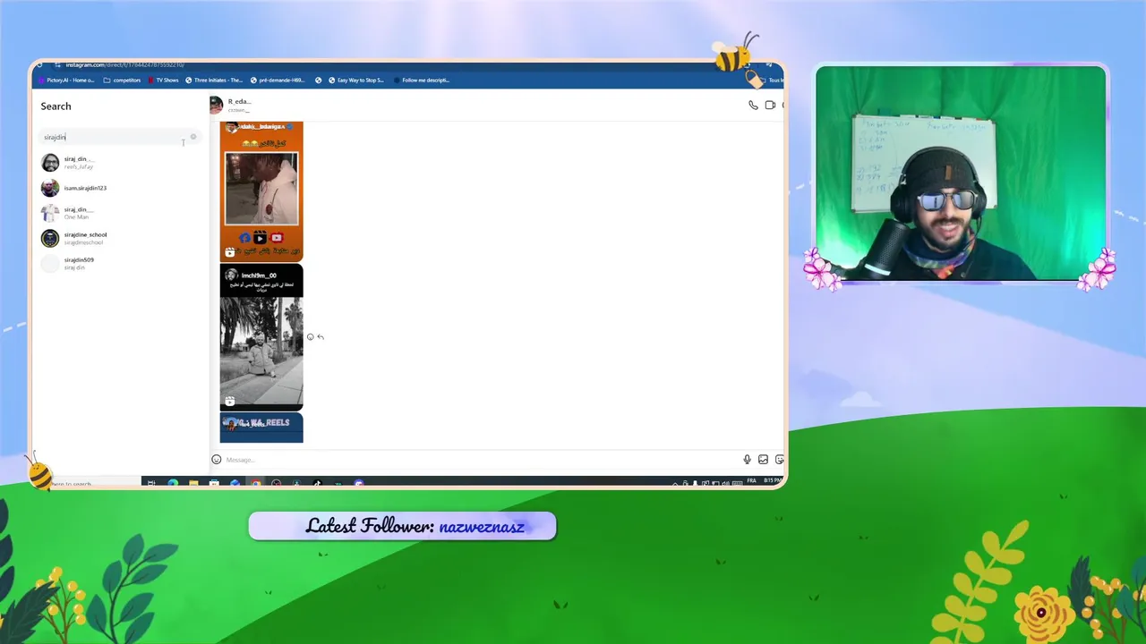Screen dimensions: 1146x644
Task: Open sticker picker beside the image icon
Action: tap(779, 460)
